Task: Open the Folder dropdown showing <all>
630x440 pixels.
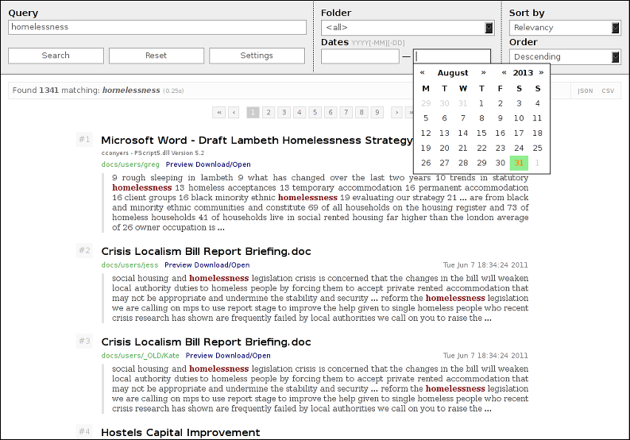Action: [408, 28]
